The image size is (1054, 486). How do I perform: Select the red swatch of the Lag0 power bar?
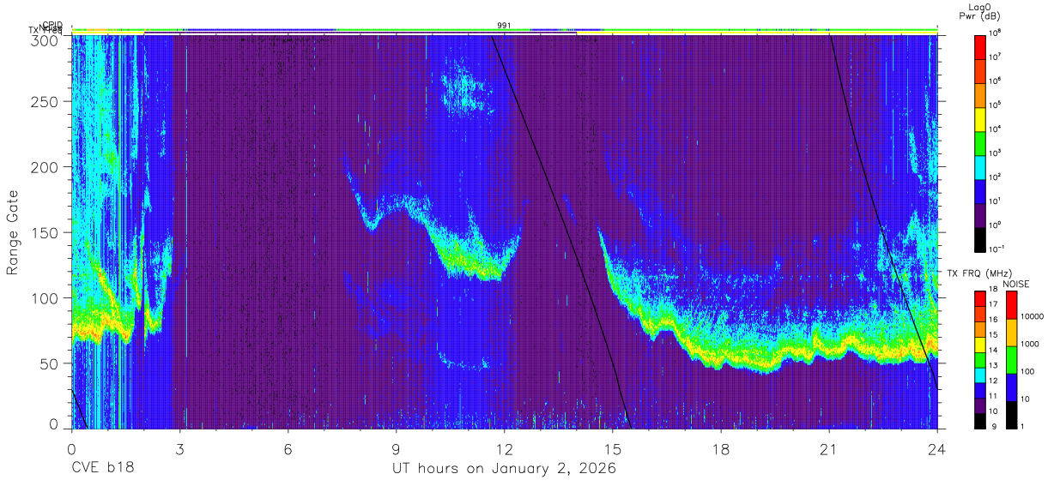point(981,45)
